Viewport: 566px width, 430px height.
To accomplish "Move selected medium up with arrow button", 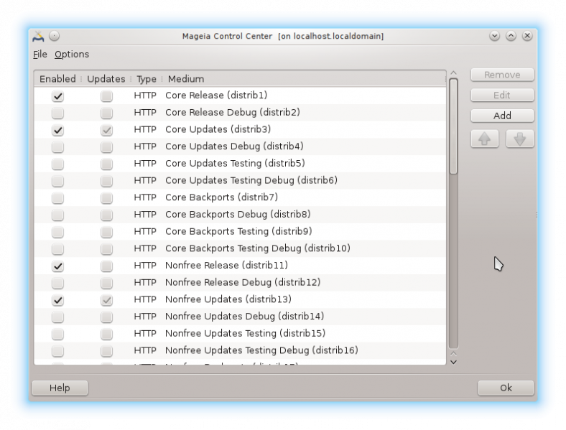I will (484, 139).
